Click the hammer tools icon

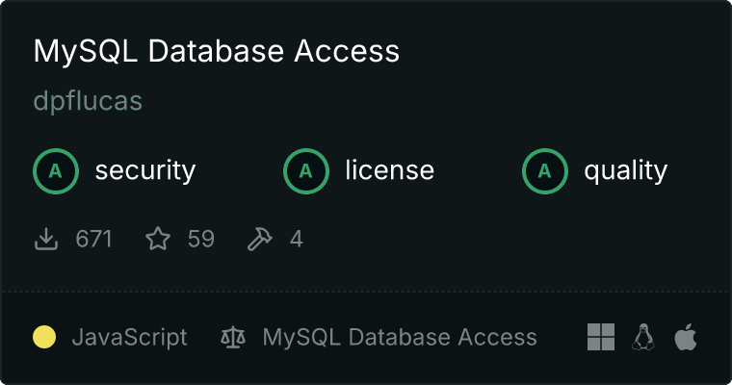[x=260, y=239]
